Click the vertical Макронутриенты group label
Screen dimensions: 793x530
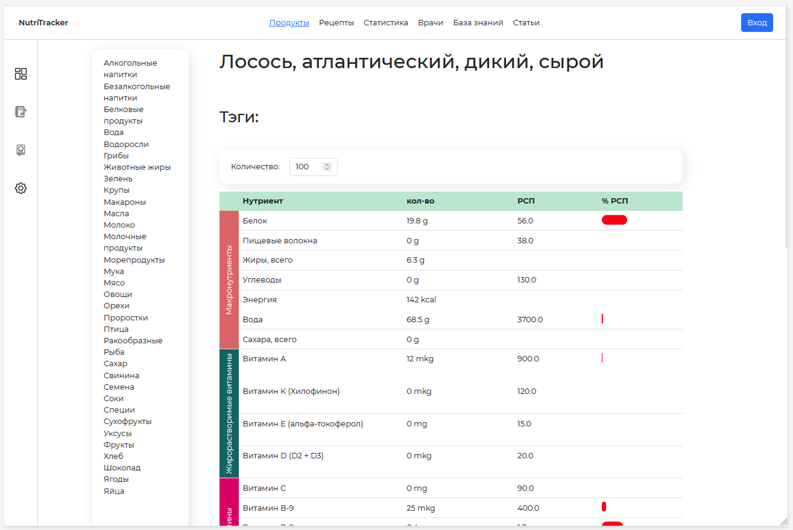[229, 280]
